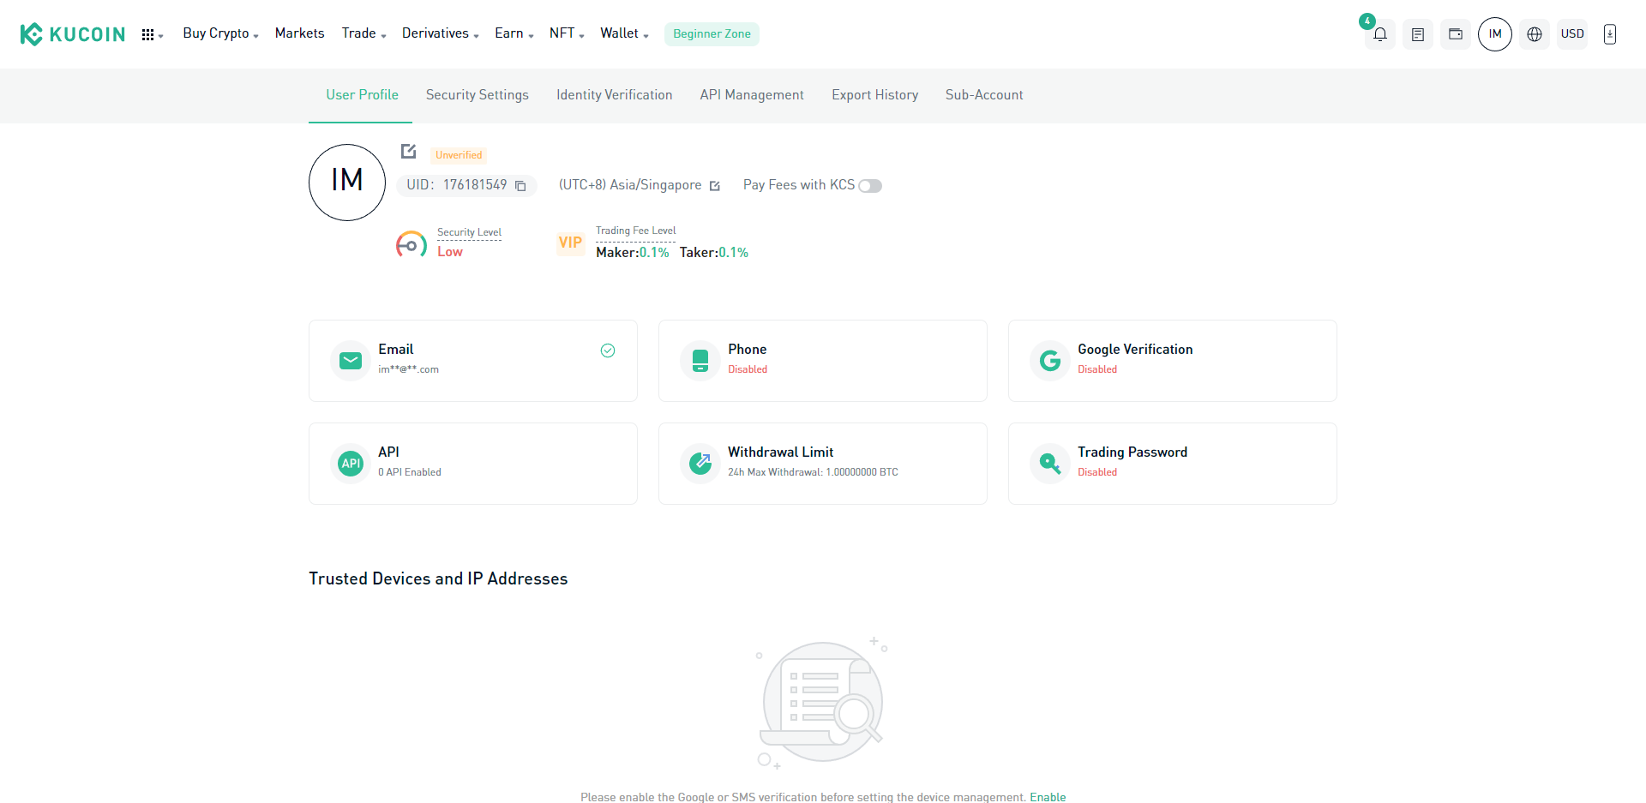The height and width of the screenshot is (803, 1646).
Task: Click the Taker 0.1% fee text
Action: (714, 253)
